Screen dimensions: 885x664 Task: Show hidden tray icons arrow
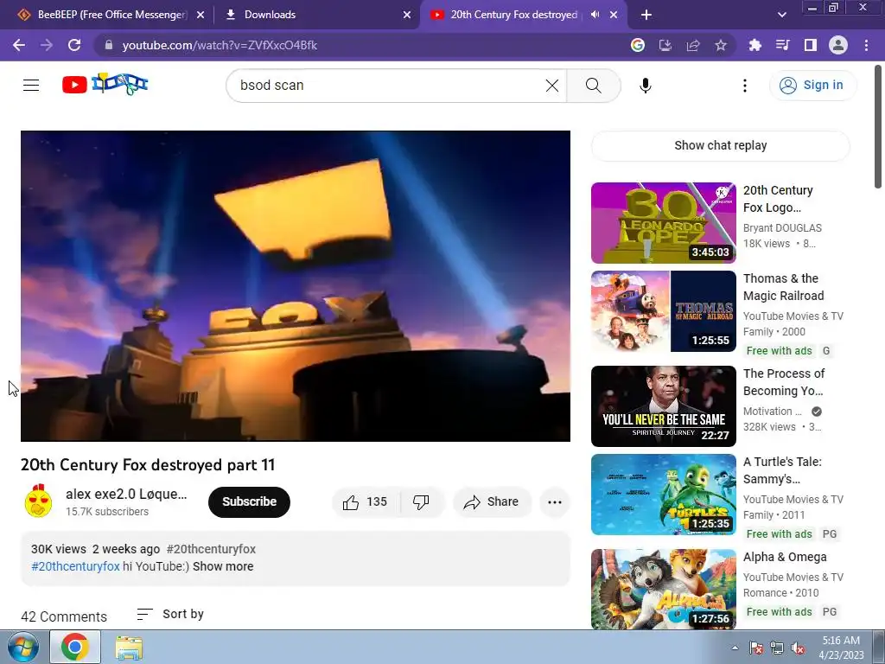point(735,648)
